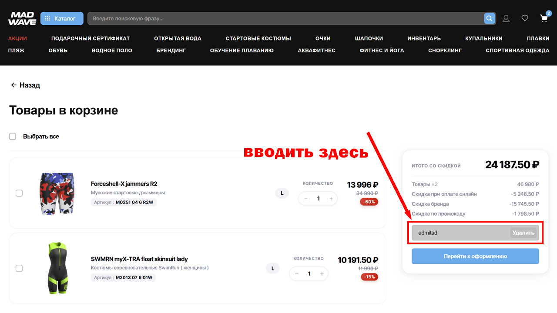The width and height of the screenshot is (557, 313).
Task: Open the Каталог menu button
Action: pos(61,19)
